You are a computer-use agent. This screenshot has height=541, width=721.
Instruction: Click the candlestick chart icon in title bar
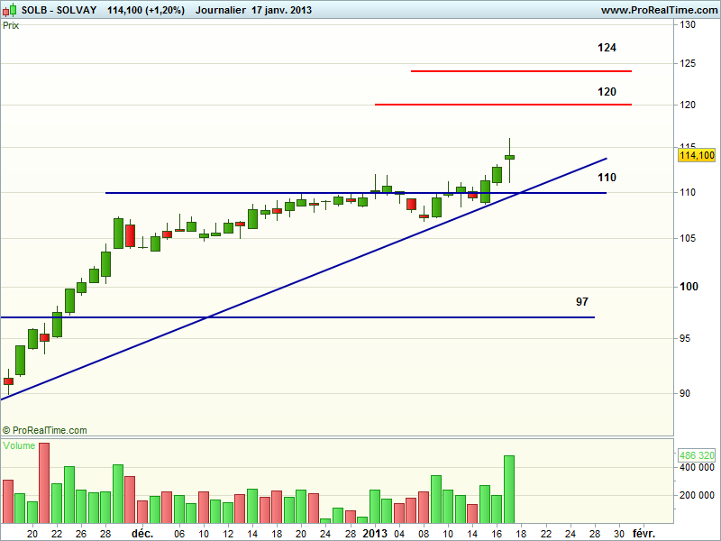9,9
